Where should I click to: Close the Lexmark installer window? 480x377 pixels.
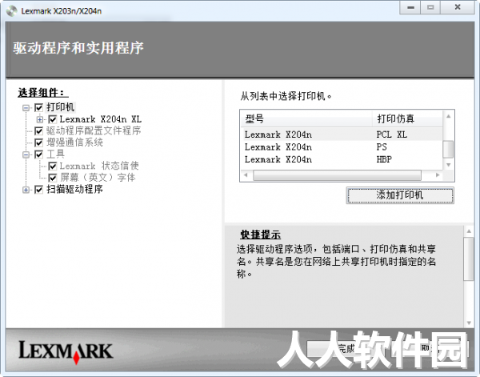458,7
